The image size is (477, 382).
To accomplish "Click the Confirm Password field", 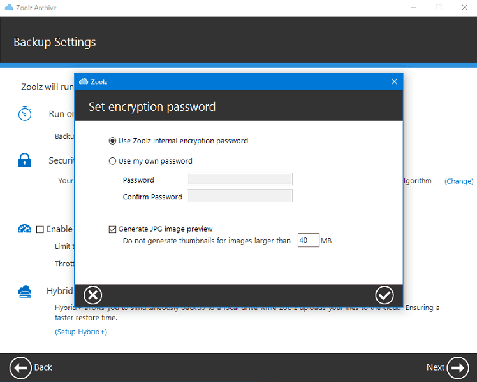I will click(x=240, y=196).
